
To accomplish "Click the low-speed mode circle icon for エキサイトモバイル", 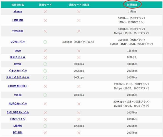I will coord(45,78).
